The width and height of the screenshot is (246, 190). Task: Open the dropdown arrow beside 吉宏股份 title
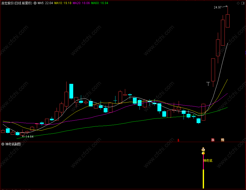pyautogui.click(x=35, y=3)
